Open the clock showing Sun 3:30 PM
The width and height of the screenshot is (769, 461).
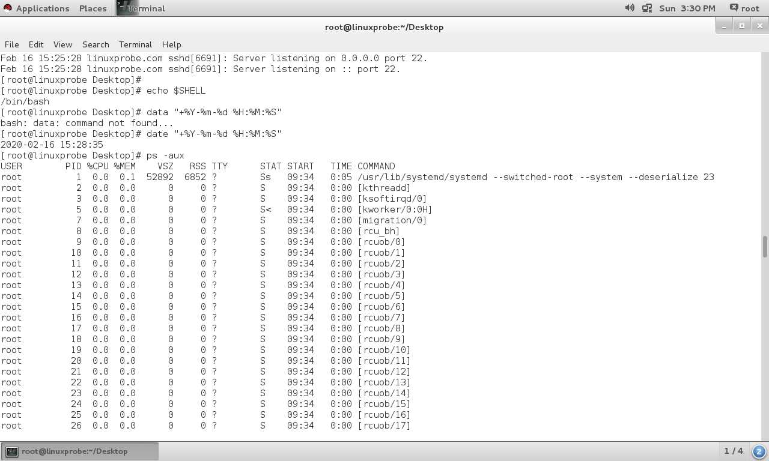[687, 8]
